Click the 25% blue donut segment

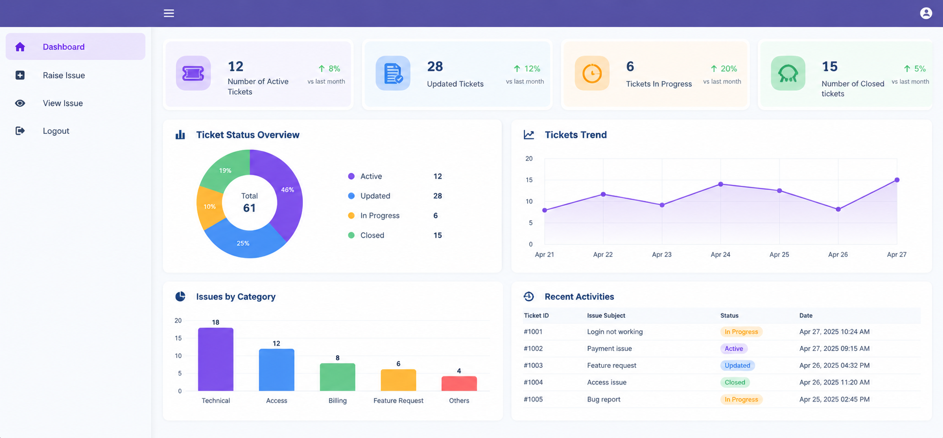tap(243, 243)
